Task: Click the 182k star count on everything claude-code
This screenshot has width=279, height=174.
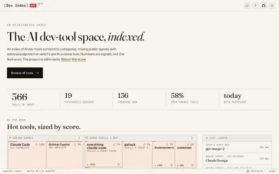Action: (x=92, y=164)
